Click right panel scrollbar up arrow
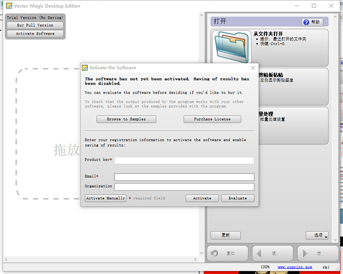The image size is (343, 274). (335, 17)
